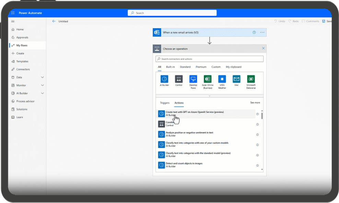Close the Choose an operation panel
The height and width of the screenshot is (203, 339).
click(263, 48)
